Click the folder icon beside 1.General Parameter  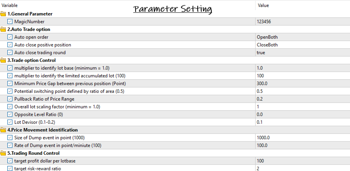point(3,14)
